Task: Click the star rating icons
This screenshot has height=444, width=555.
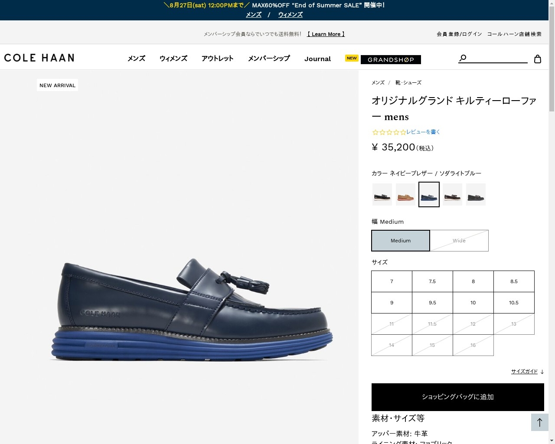Action: click(x=389, y=132)
